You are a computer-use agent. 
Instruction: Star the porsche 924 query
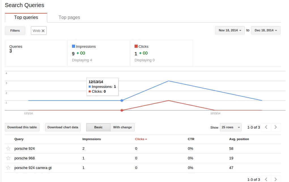coord(8,149)
